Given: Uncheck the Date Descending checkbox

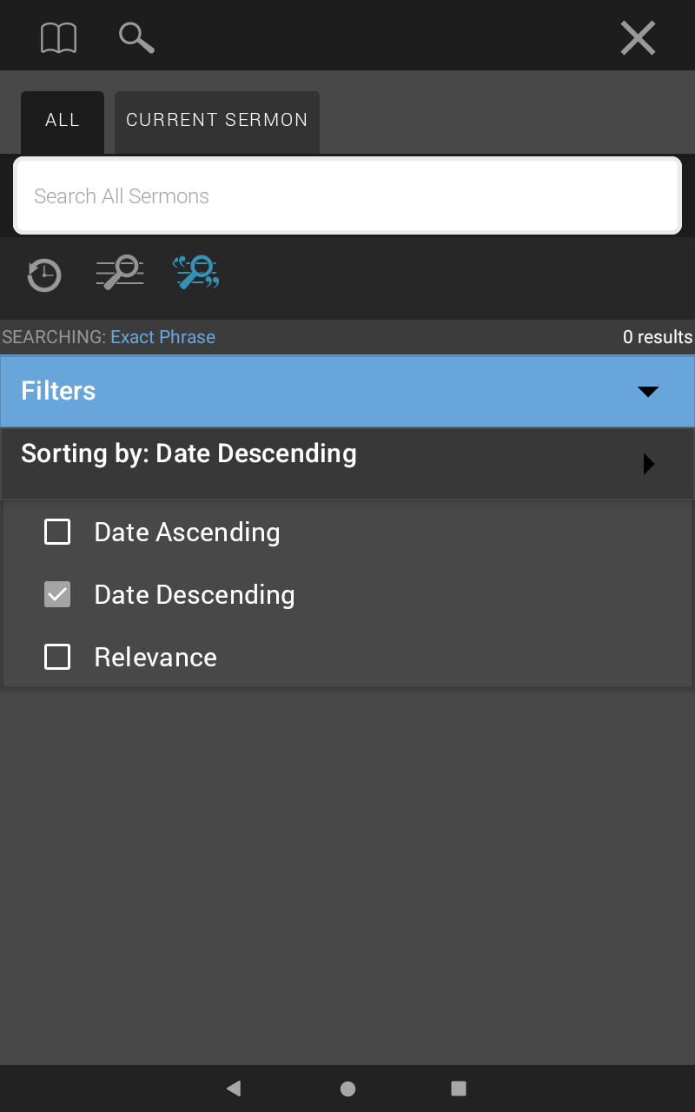Looking at the screenshot, I should point(57,594).
